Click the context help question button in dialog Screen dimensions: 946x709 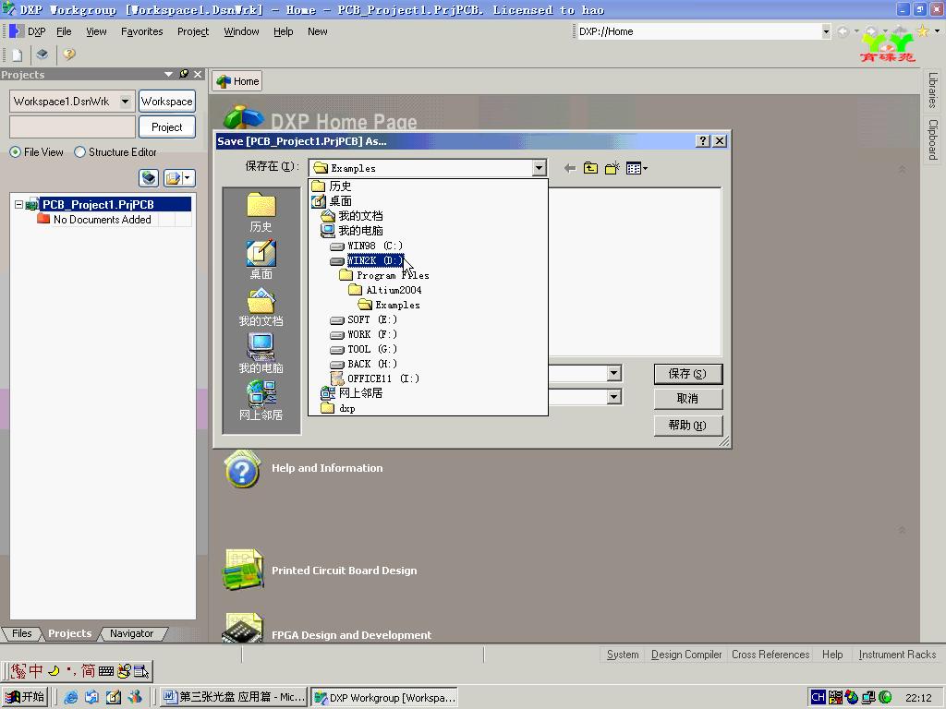tap(703, 141)
